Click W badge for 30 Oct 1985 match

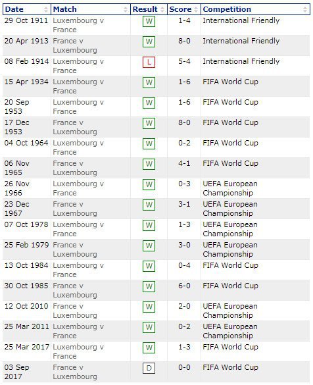pyautogui.click(x=149, y=287)
